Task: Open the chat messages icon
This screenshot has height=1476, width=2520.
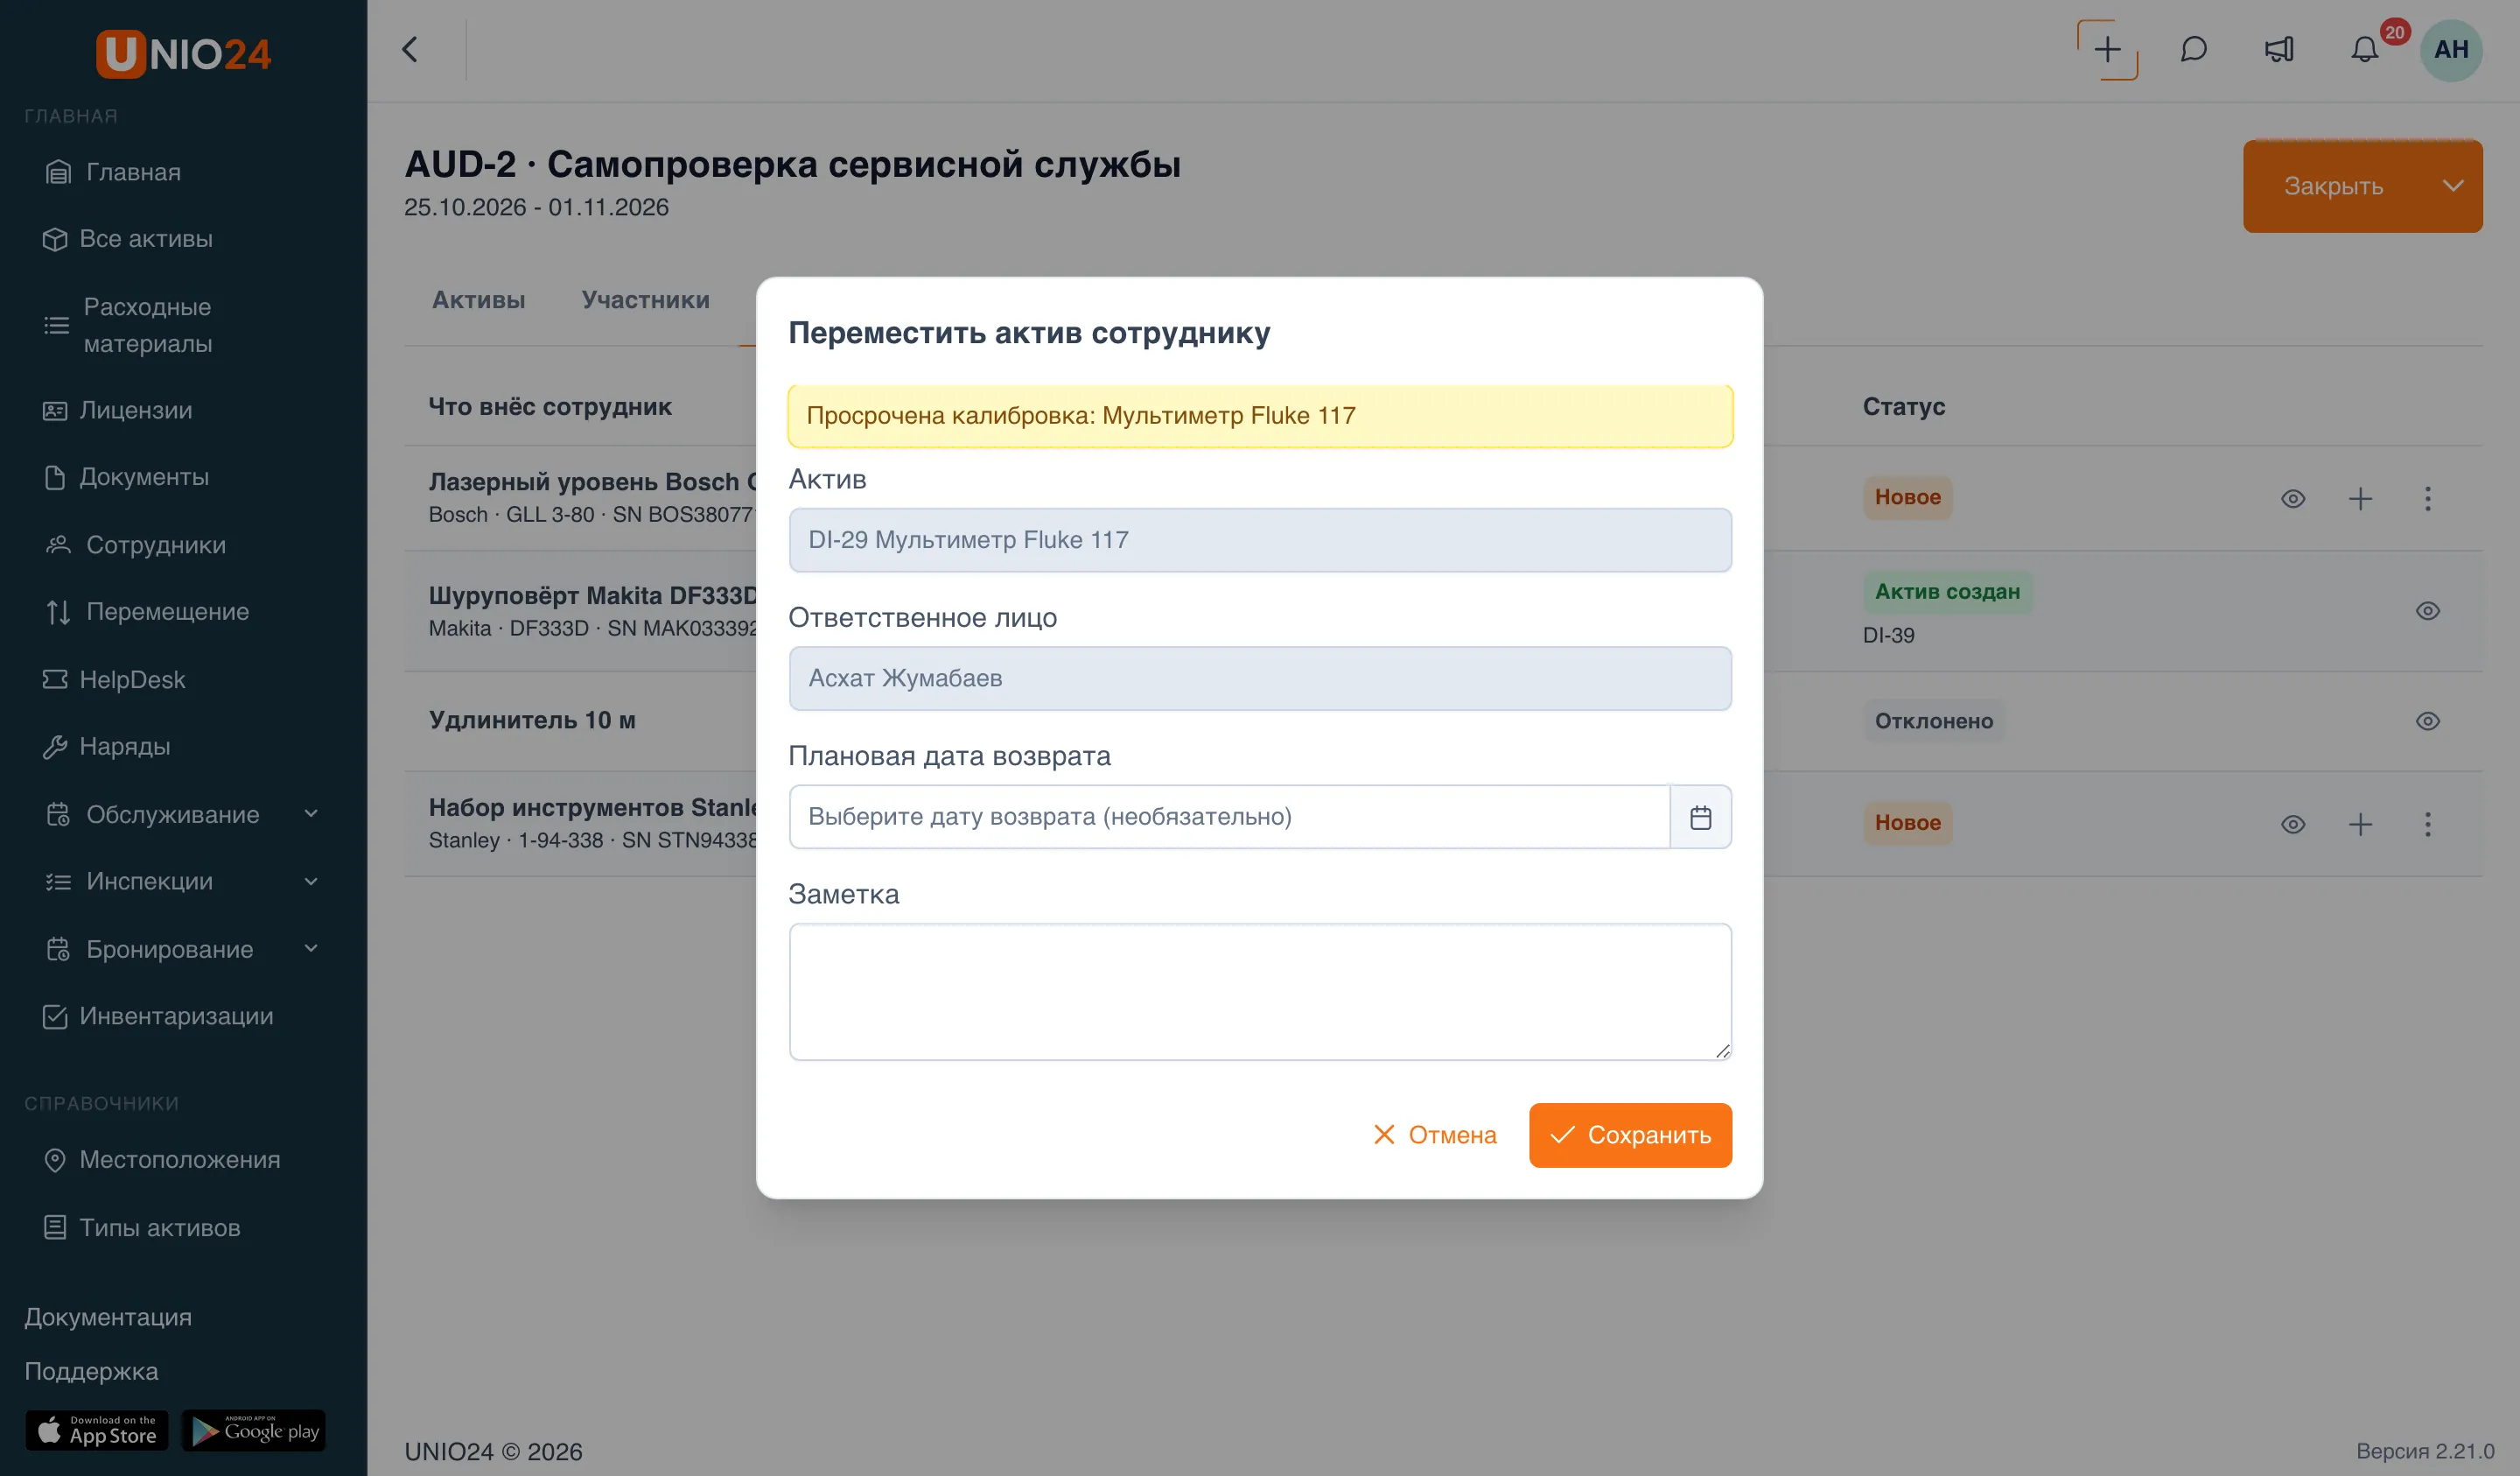Action: [2193, 49]
